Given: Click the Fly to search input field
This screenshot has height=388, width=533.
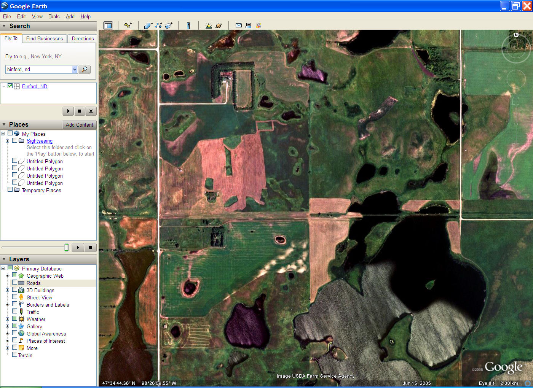Looking at the screenshot, I should (39, 69).
